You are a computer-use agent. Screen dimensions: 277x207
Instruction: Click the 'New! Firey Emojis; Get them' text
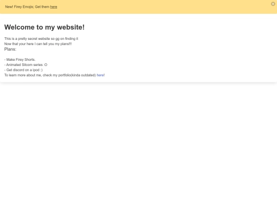coord(27,7)
